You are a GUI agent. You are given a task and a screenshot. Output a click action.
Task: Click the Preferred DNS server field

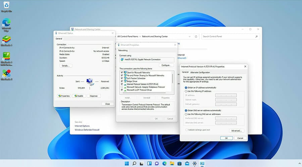click(226, 118)
